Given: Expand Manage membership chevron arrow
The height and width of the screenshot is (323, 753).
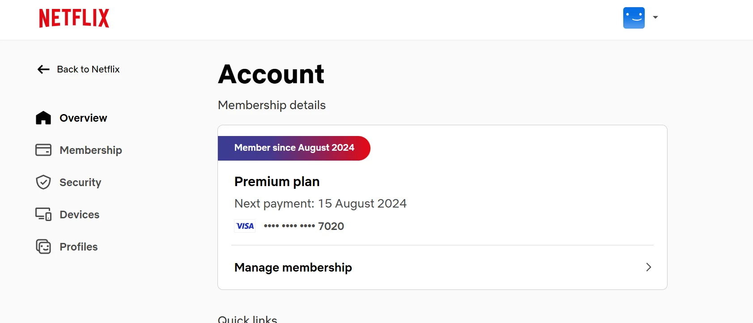Looking at the screenshot, I should 648,267.
